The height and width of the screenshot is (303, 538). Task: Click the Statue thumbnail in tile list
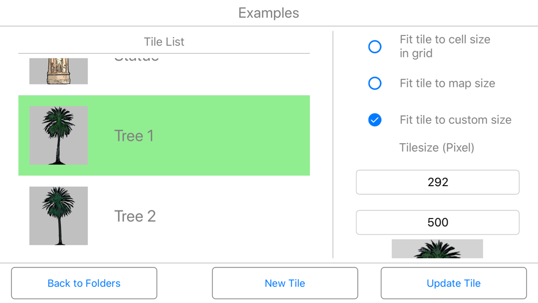[x=59, y=71]
